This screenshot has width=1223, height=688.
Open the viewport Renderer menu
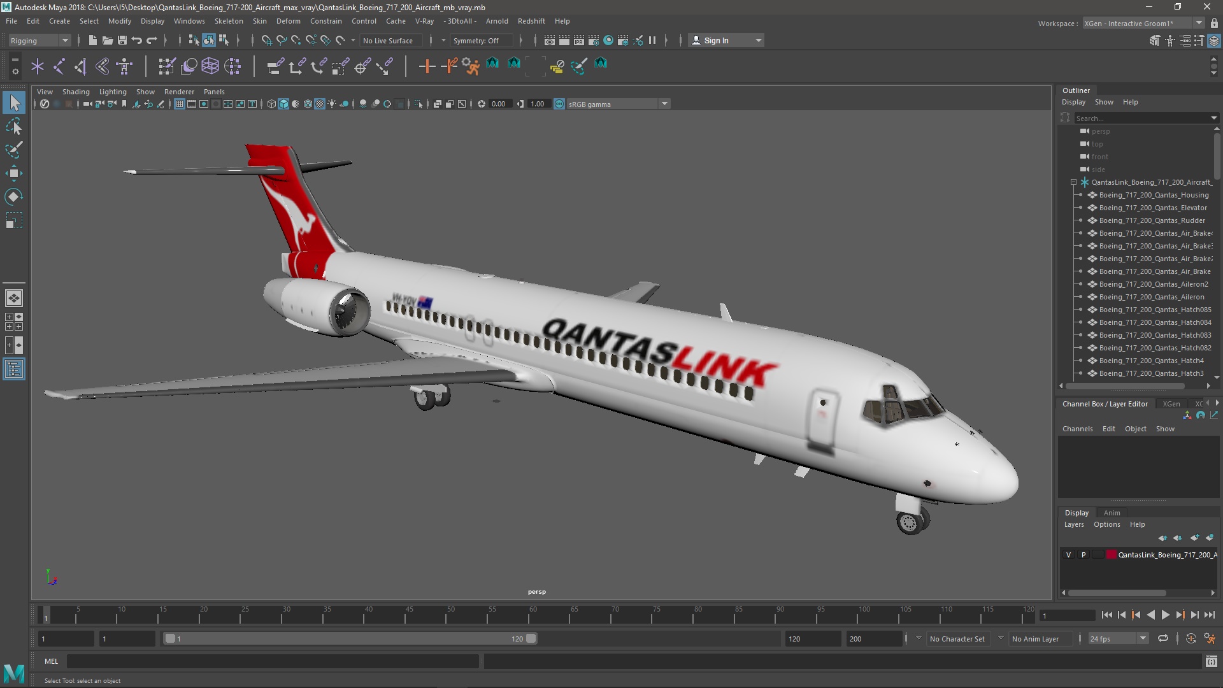click(179, 92)
